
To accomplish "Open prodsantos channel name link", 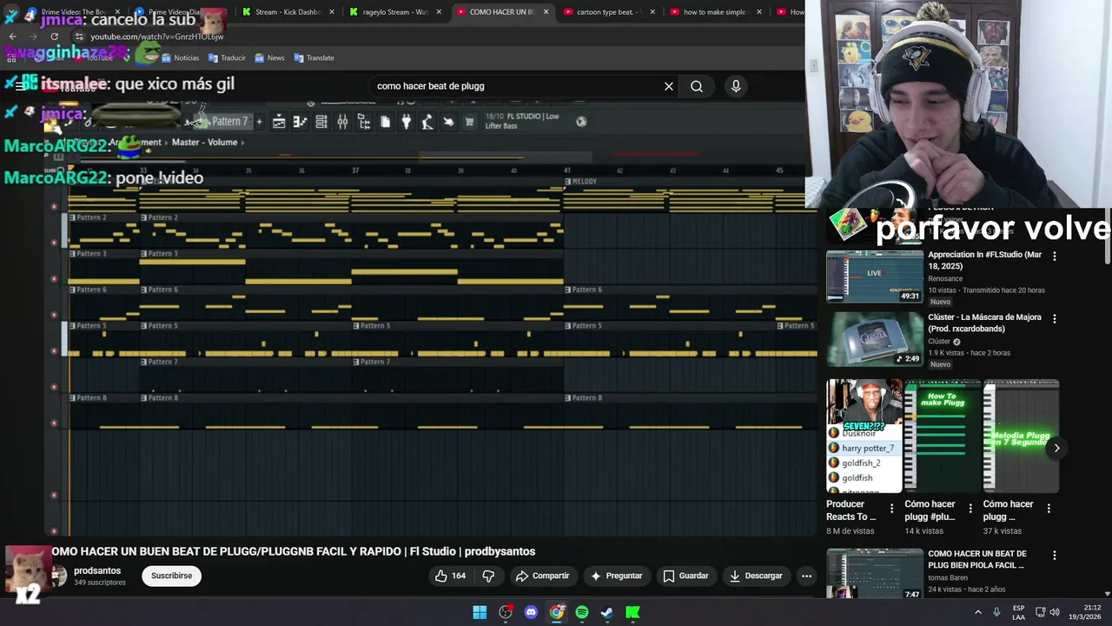I will pos(97,571).
